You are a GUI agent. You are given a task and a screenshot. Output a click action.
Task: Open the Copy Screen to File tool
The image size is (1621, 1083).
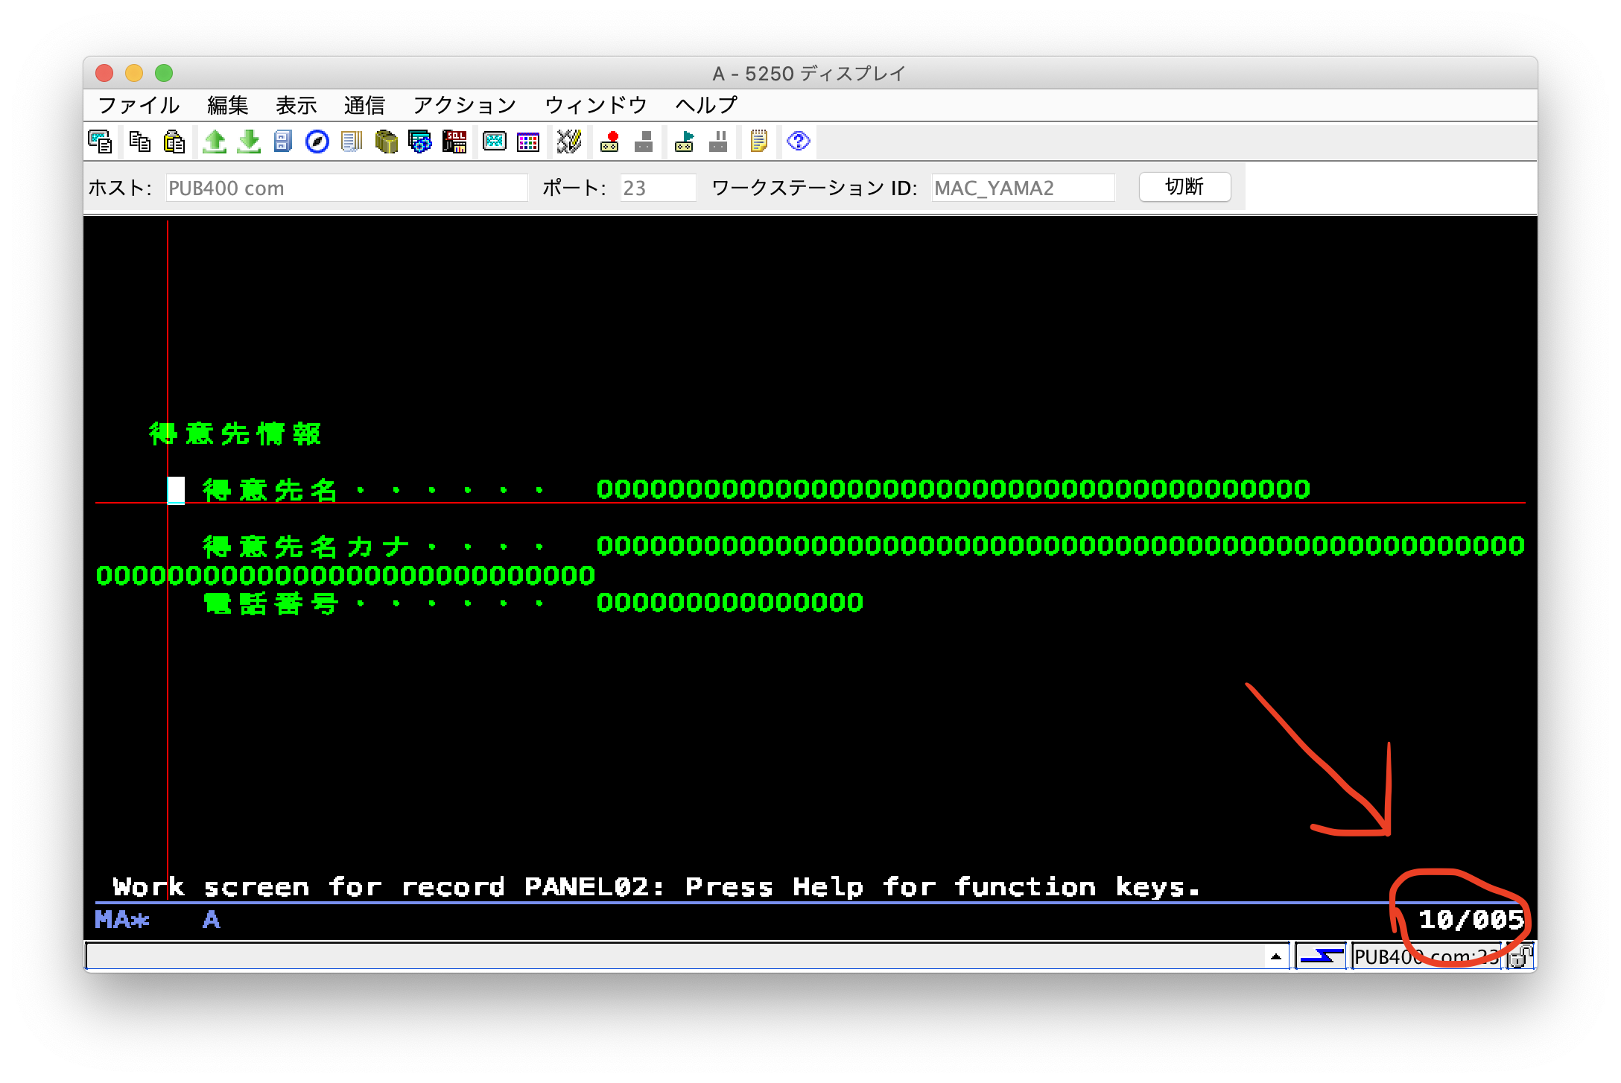[x=101, y=142]
